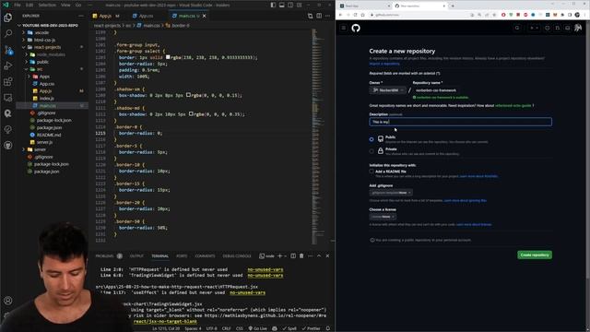Open the Selection menu in VS Code
Image resolution: width=590 pixels, height=332 pixels.
47,5
